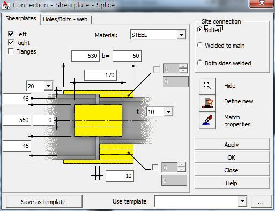The width and height of the screenshot is (275, 211).
Task: Open the Material STEEL dropdown
Action: [181, 35]
